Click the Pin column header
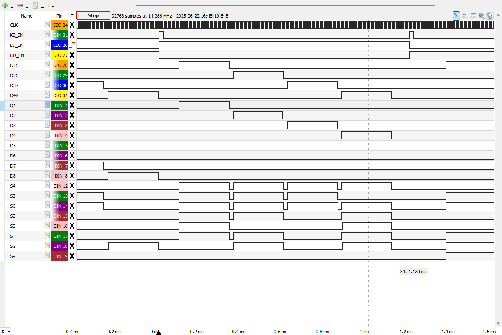 [59, 16]
